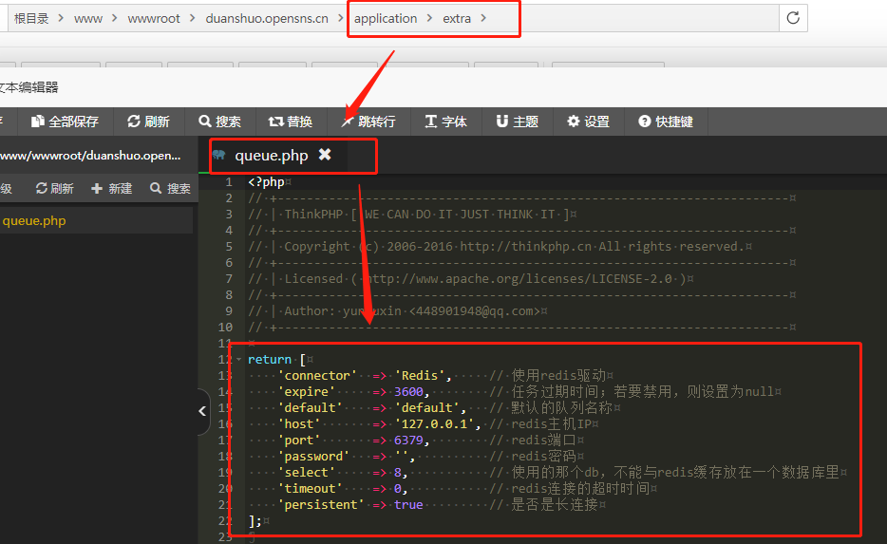887x544 pixels.
Task: Click 新建 in the file sidebar
Action: pos(112,188)
